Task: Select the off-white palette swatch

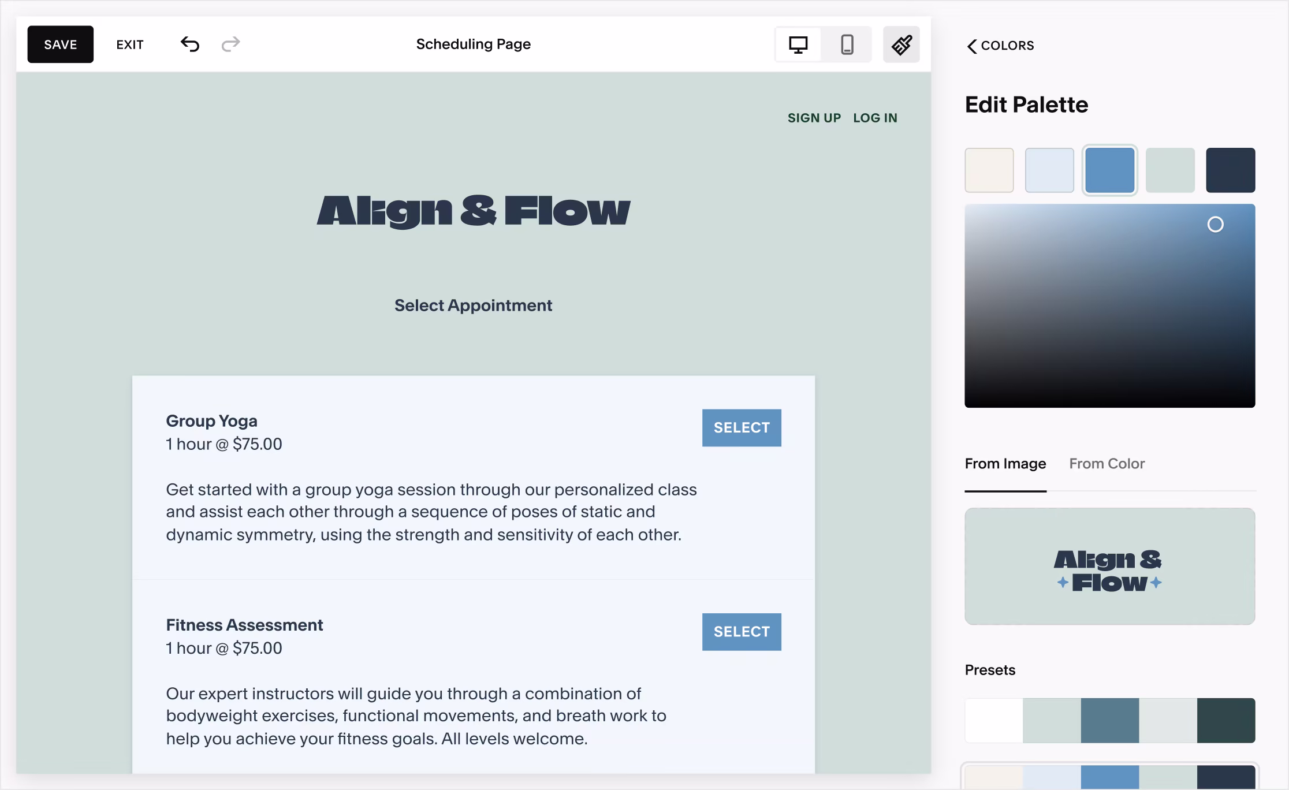Action: [989, 170]
